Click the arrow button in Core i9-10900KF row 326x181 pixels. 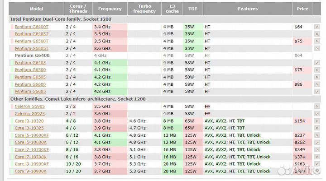pos(316,164)
